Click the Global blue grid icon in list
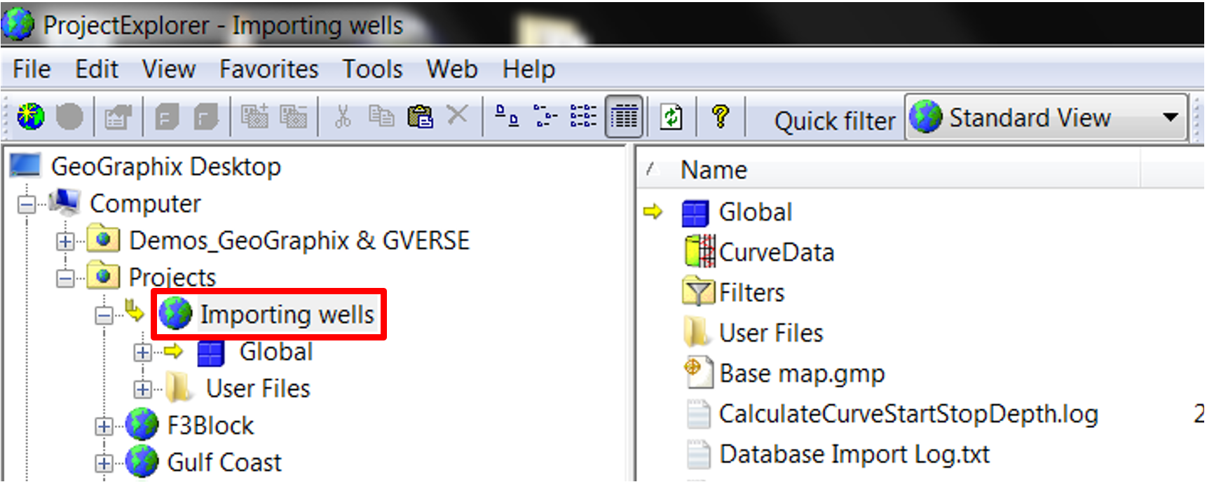1207x482 pixels. tap(695, 214)
